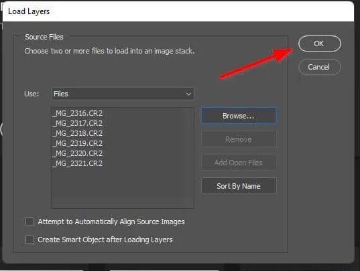Enable Attempt to Automatically Align Source Images
The width and height of the screenshot is (360, 271).
pos(29,221)
